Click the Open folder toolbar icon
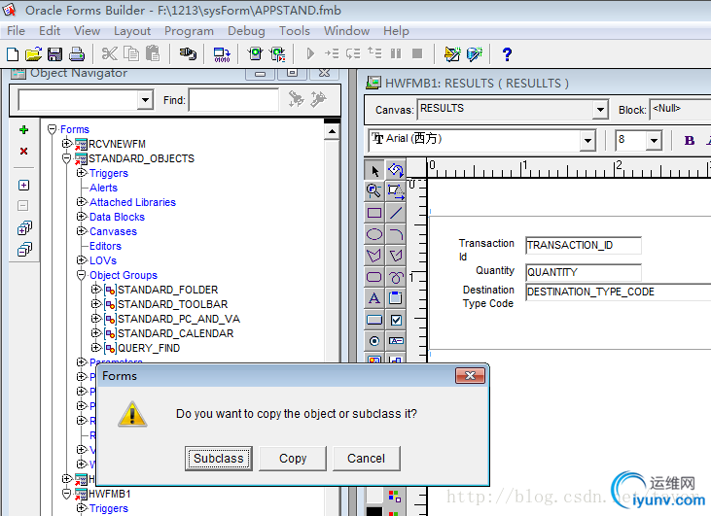This screenshot has width=711, height=516. click(33, 54)
